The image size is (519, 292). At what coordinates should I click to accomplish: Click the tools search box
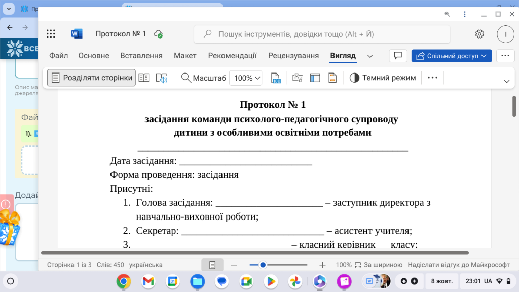(322, 34)
